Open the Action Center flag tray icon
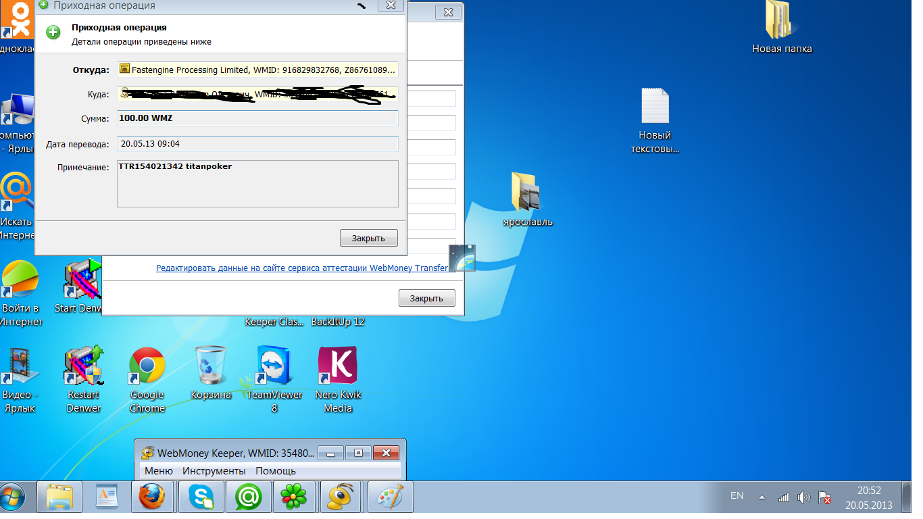Image resolution: width=923 pixels, height=519 pixels. tap(824, 497)
